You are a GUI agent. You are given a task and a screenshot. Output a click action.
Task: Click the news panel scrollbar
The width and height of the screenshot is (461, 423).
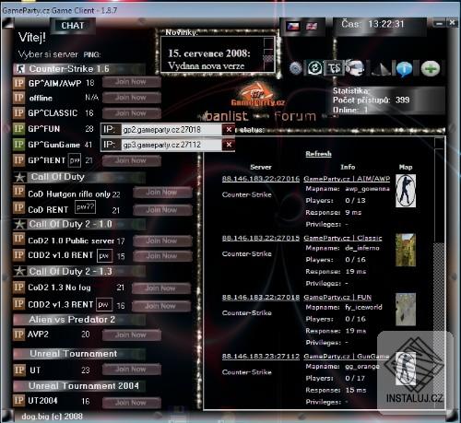[x=268, y=54]
